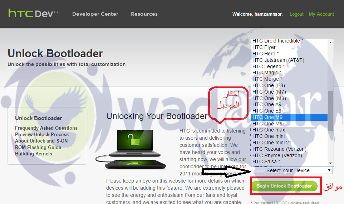This screenshot has width=344, height=204.
Task: Select HTC Rezound (Verizon) in the list
Action: [289, 149]
